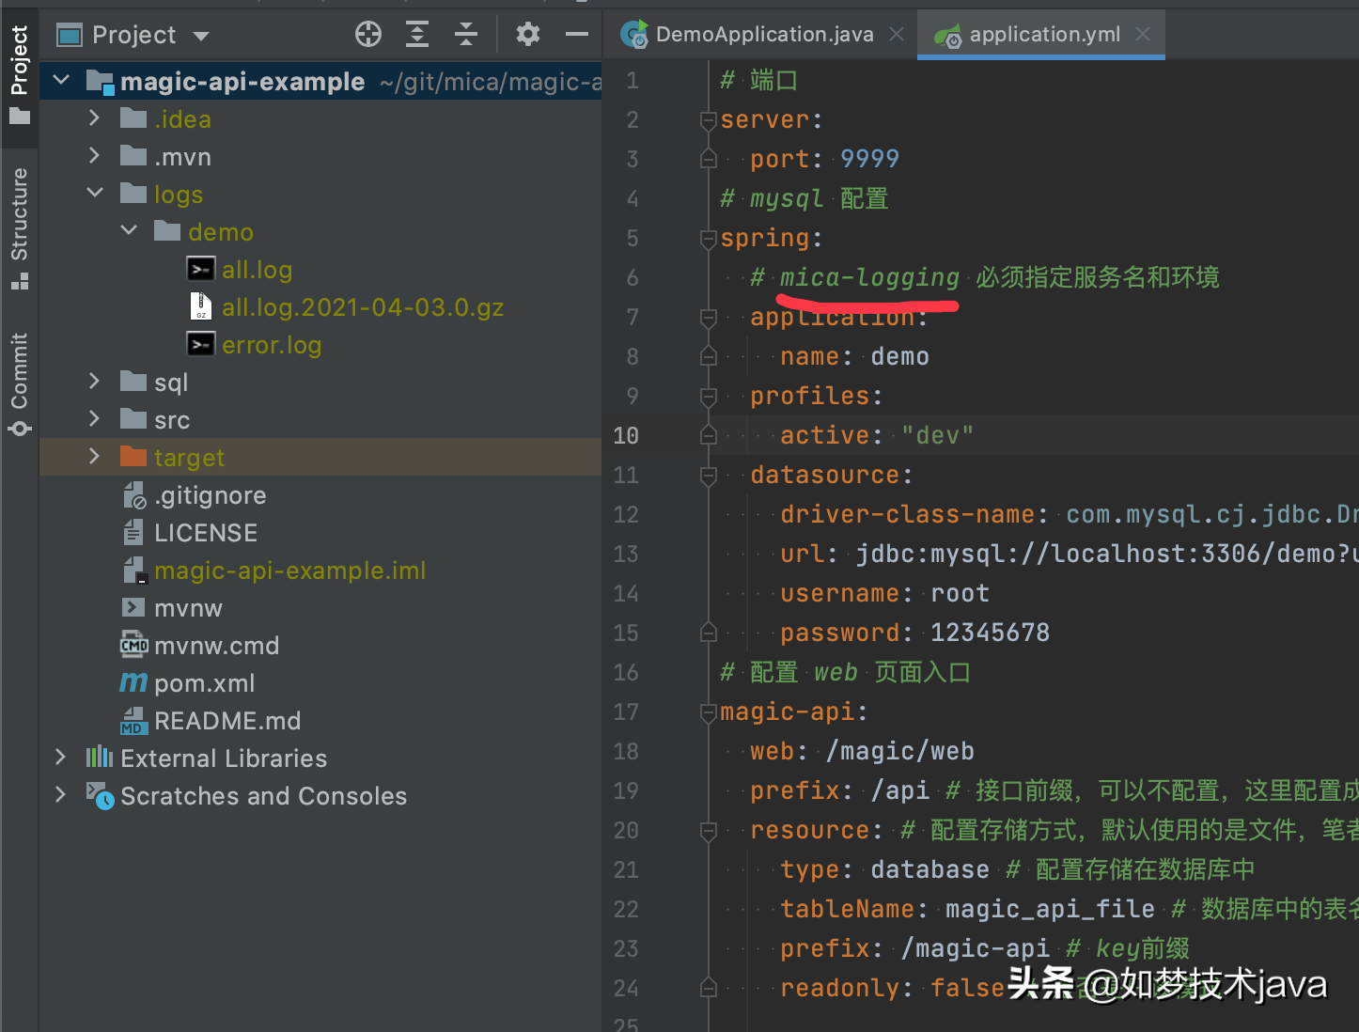The height and width of the screenshot is (1032, 1359).
Task: Open the all.log file
Action: (x=257, y=270)
